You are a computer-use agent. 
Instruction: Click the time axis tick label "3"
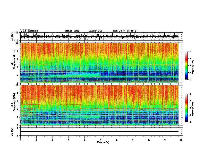[69, 140]
